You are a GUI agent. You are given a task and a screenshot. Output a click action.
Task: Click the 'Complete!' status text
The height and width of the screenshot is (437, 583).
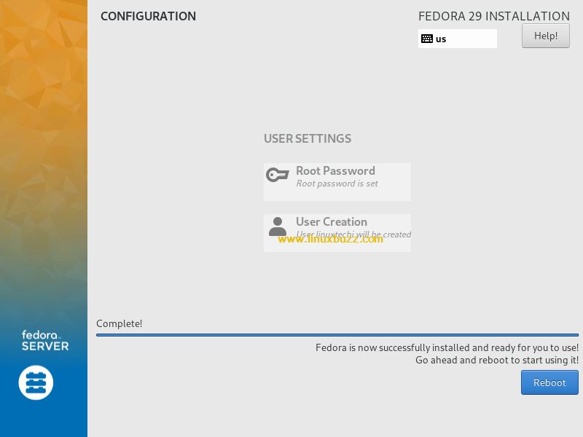point(119,323)
